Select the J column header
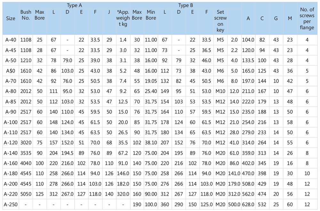Screen dimensions: 320x211 point(109,12)
